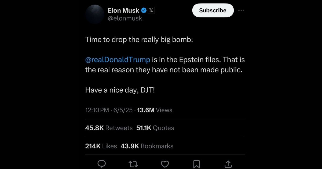Click the 12:10 PM timestamp
The width and height of the screenshot is (322, 169).
pyautogui.click(x=97, y=110)
